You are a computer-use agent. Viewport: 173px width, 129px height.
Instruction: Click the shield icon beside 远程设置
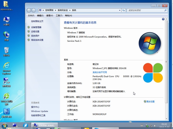point(29,31)
